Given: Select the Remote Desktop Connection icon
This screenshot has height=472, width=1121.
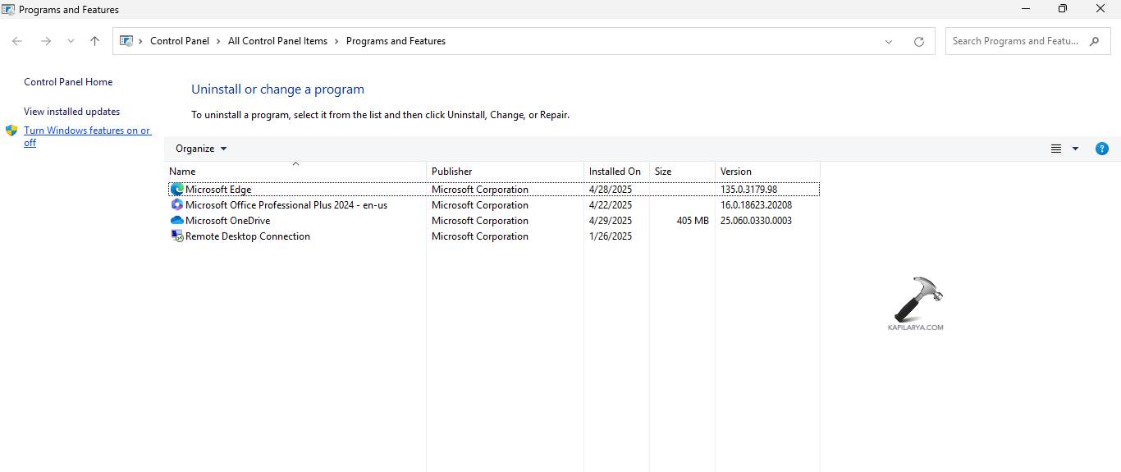Looking at the screenshot, I should [176, 236].
